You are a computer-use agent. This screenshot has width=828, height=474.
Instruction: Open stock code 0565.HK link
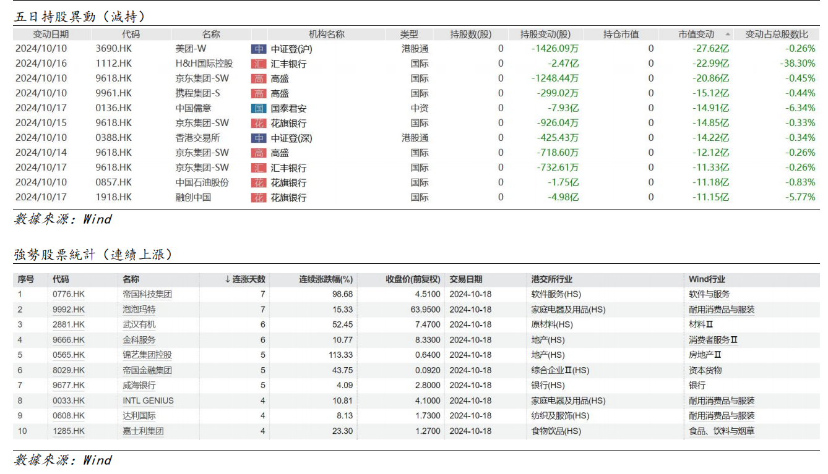(x=69, y=355)
